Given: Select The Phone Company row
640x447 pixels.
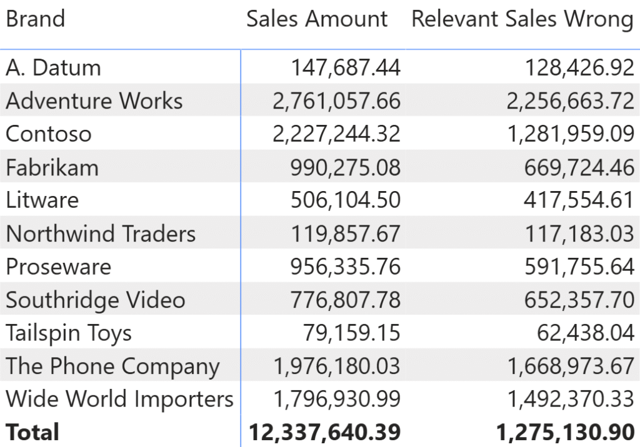Looking at the screenshot, I should coord(113,366).
